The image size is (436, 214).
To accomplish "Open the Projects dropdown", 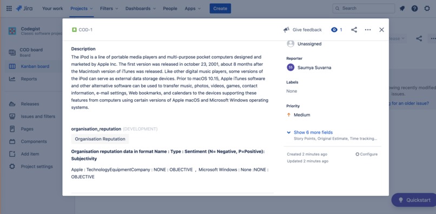I will (82, 8).
